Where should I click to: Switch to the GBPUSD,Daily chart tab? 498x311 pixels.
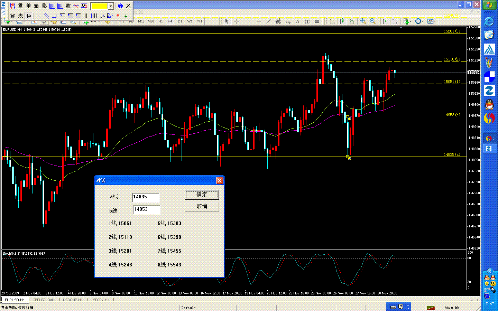point(44,300)
